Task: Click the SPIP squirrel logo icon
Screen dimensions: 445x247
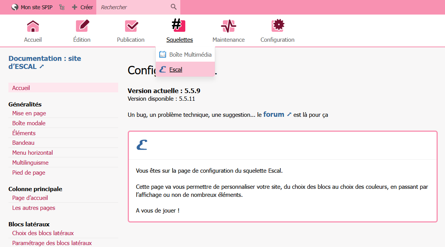Action: pyautogui.click(x=15, y=7)
